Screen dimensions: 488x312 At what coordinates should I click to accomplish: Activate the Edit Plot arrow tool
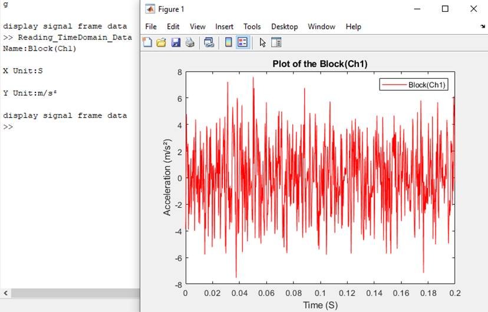[263, 42]
